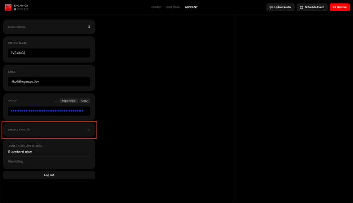
Task: Click the Upload Audio button
Action: [x=280, y=7]
